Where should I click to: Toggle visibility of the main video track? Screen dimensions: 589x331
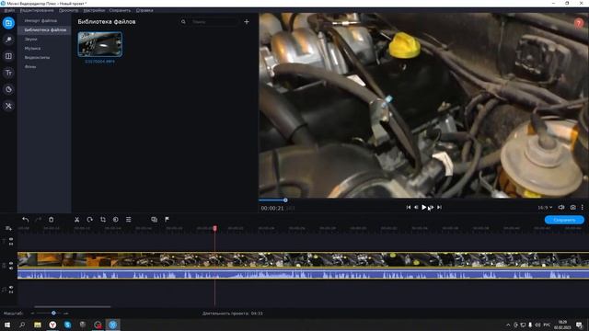(x=11, y=263)
